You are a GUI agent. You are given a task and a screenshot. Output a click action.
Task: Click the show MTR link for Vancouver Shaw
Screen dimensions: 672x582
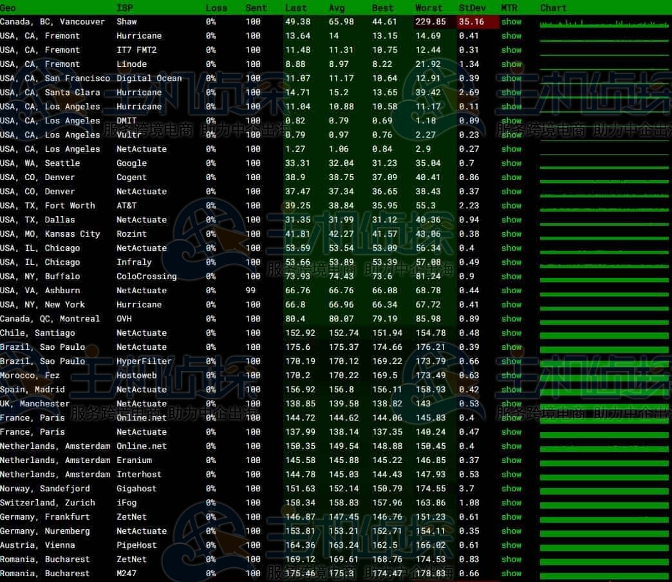coord(511,22)
